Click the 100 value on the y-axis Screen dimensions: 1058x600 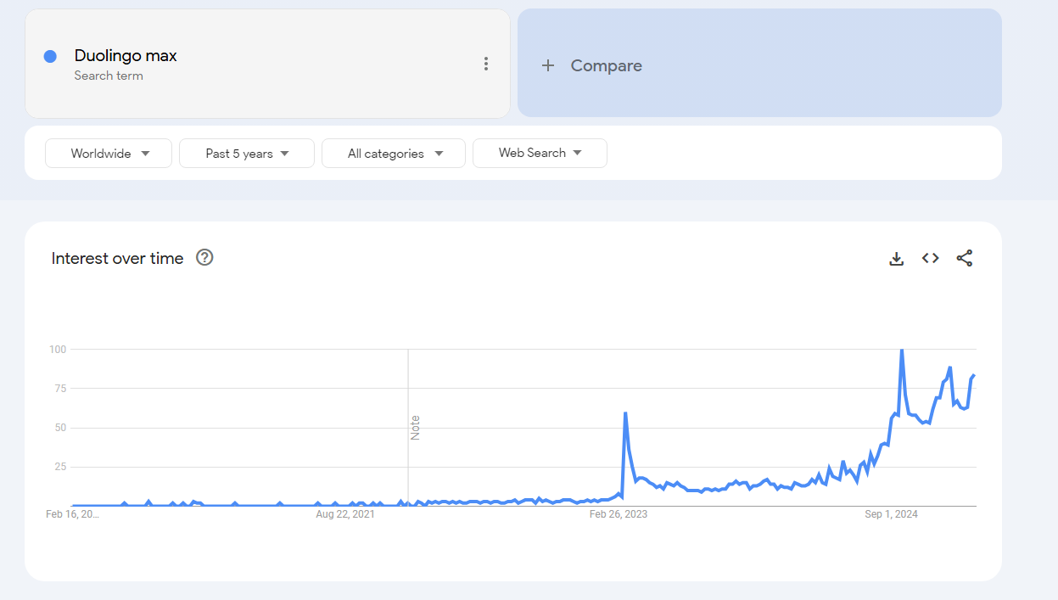point(58,349)
